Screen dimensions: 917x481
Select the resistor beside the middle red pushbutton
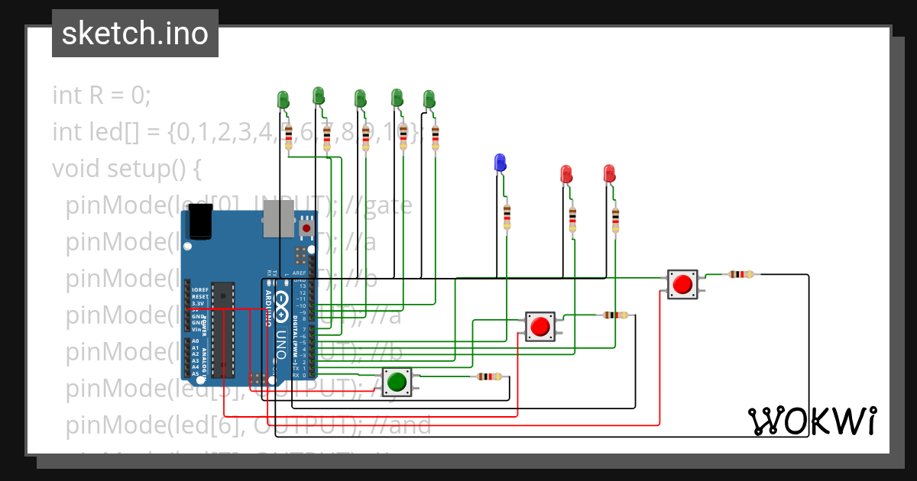coord(615,315)
